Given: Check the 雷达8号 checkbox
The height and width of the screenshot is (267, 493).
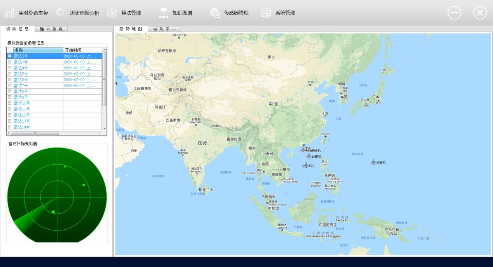Looking at the screenshot, I should 10,91.
